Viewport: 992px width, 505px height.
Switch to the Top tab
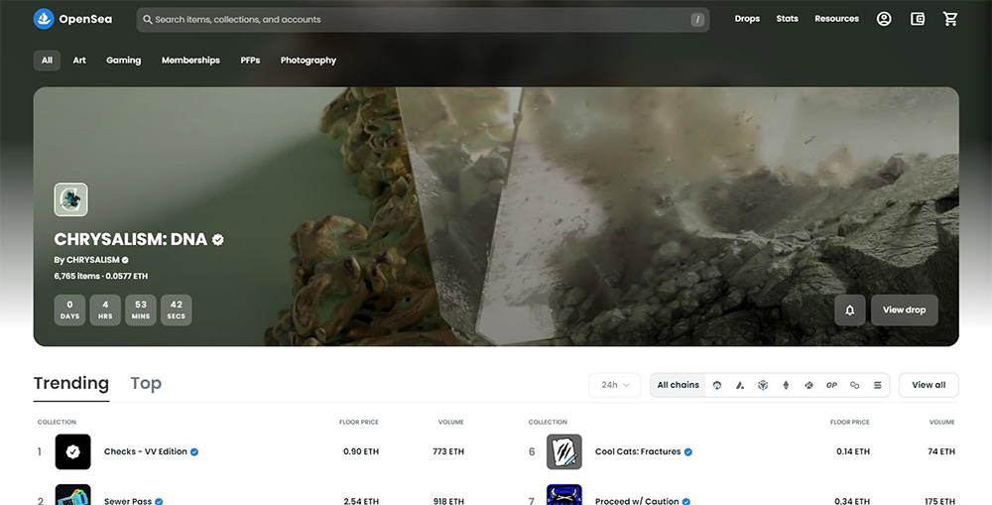point(146,384)
